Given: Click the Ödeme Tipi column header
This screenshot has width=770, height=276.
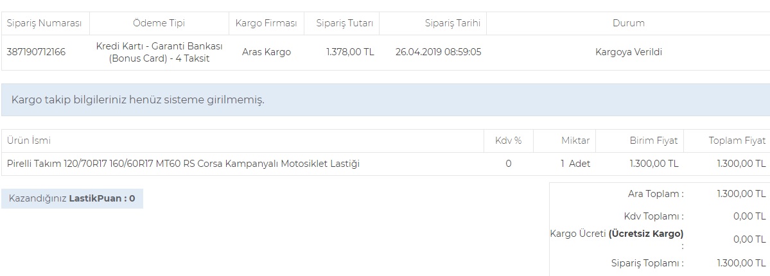Looking at the screenshot, I should 159,23.
